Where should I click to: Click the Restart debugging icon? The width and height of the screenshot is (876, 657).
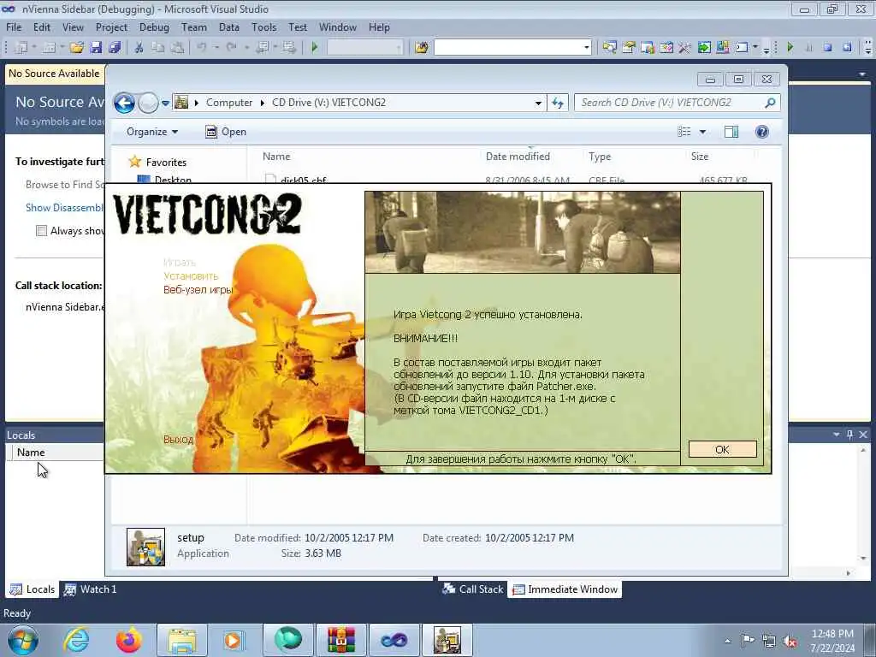847,48
